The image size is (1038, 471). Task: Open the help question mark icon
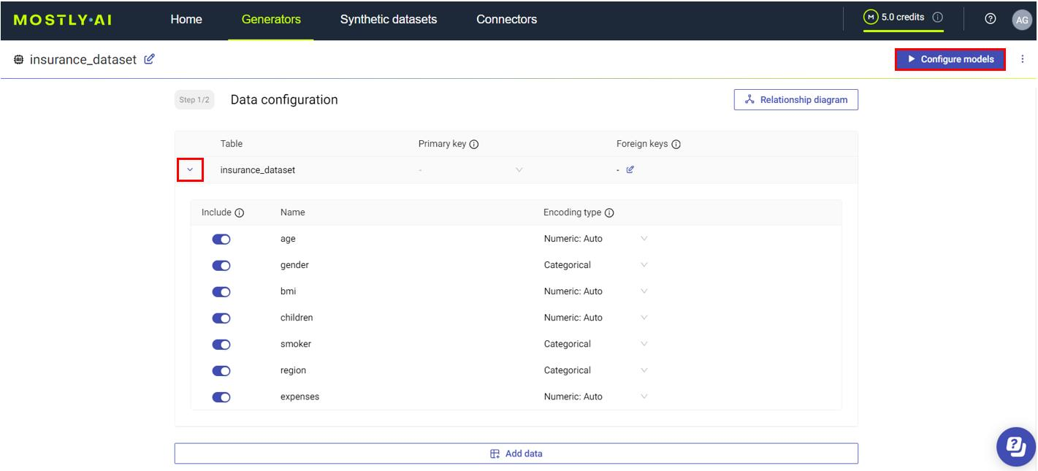point(991,19)
